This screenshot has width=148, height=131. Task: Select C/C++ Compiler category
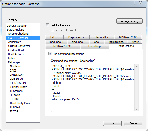[23, 38]
